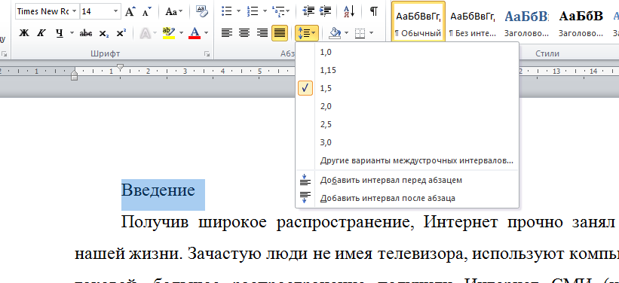This screenshot has height=283, width=619.
Task: Choose checked line spacing 1,5
Action: tap(407, 88)
